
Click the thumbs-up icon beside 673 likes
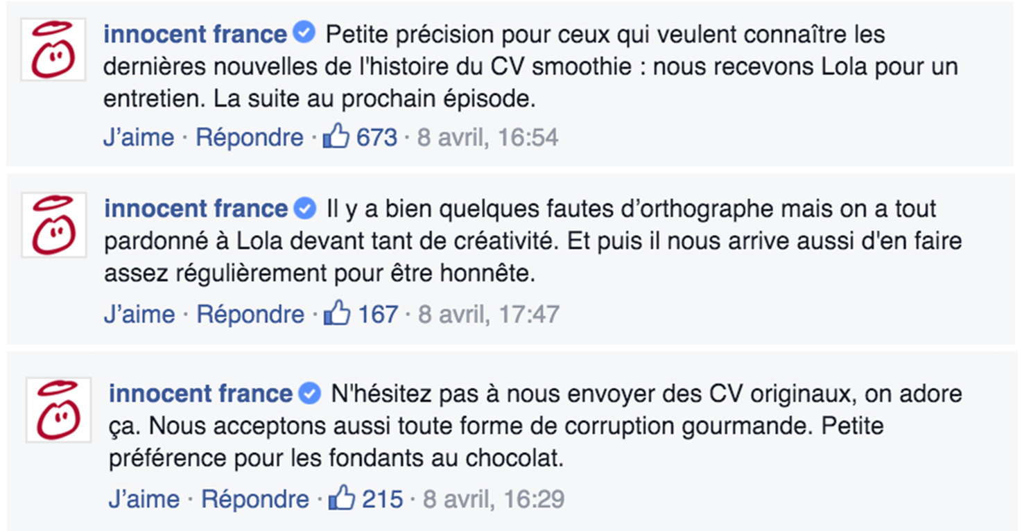coord(336,137)
